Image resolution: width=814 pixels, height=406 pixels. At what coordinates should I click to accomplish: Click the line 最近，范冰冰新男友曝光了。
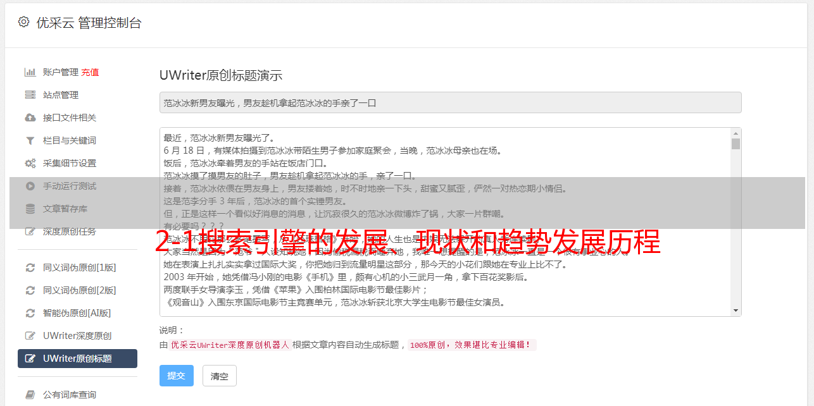tap(219, 138)
